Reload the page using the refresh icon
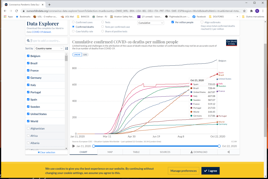 coord(17,11)
